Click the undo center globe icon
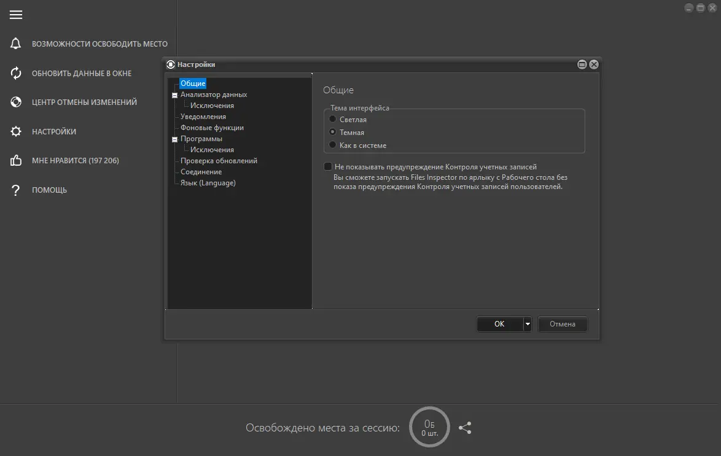The height and width of the screenshot is (456, 721). [15, 102]
